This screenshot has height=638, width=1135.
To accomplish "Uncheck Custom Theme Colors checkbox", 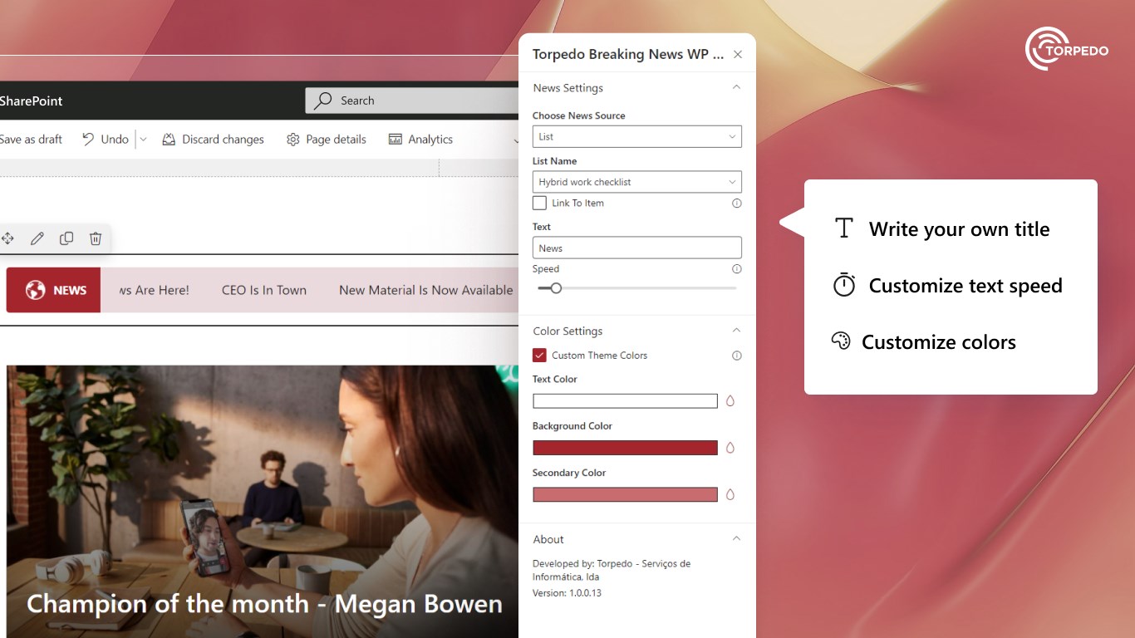I will [x=539, y=356].
